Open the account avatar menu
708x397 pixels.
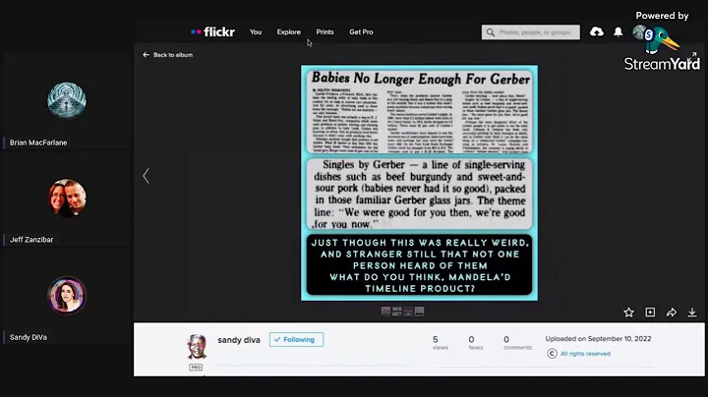[x=639, y=32]
